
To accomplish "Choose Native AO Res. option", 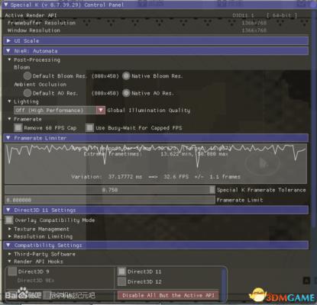I will coord(126,93).
